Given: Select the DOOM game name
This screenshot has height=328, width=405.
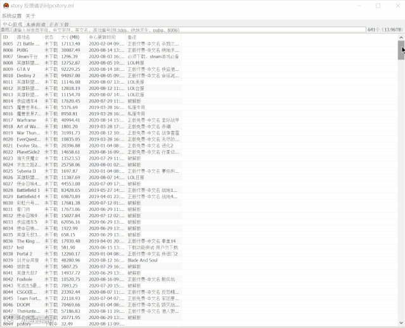Looking at the screenshot, I should coord(23,305).
